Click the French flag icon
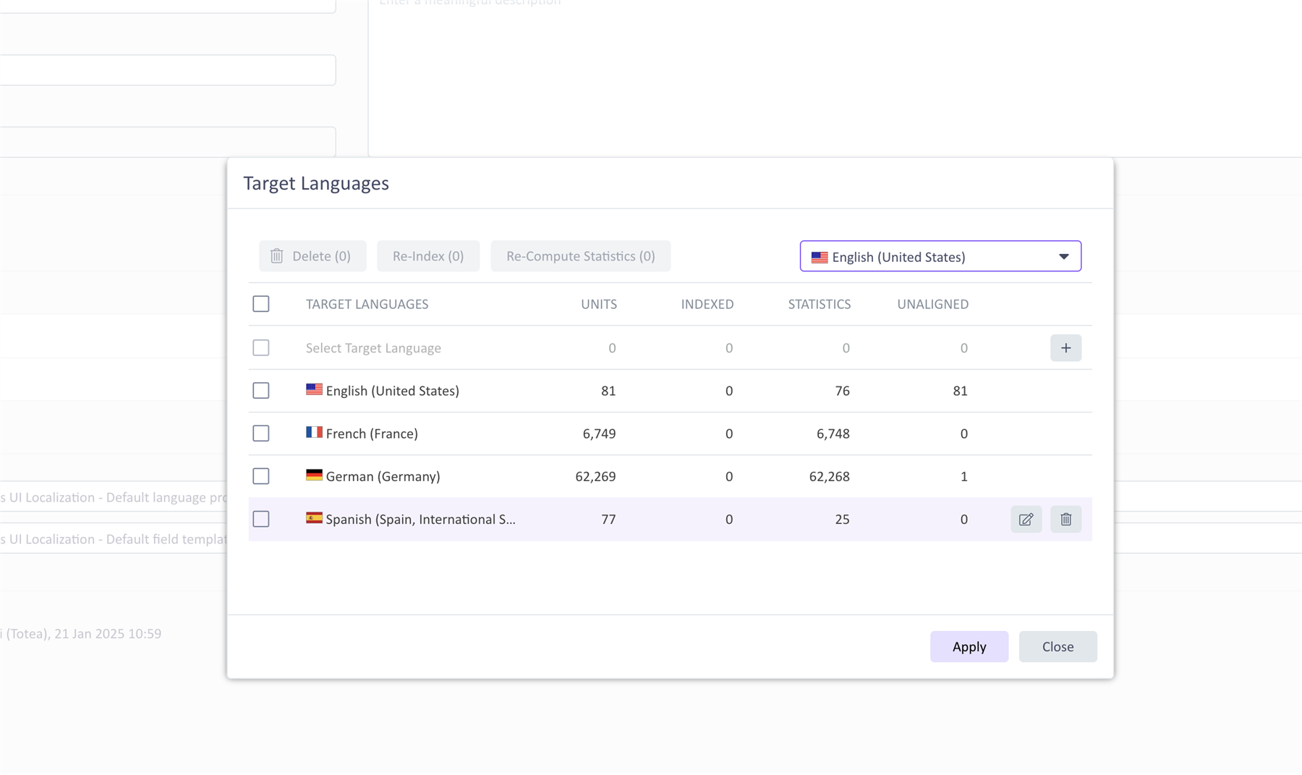The height and width of the screenshot is (775, 1302). pos(314,433)
